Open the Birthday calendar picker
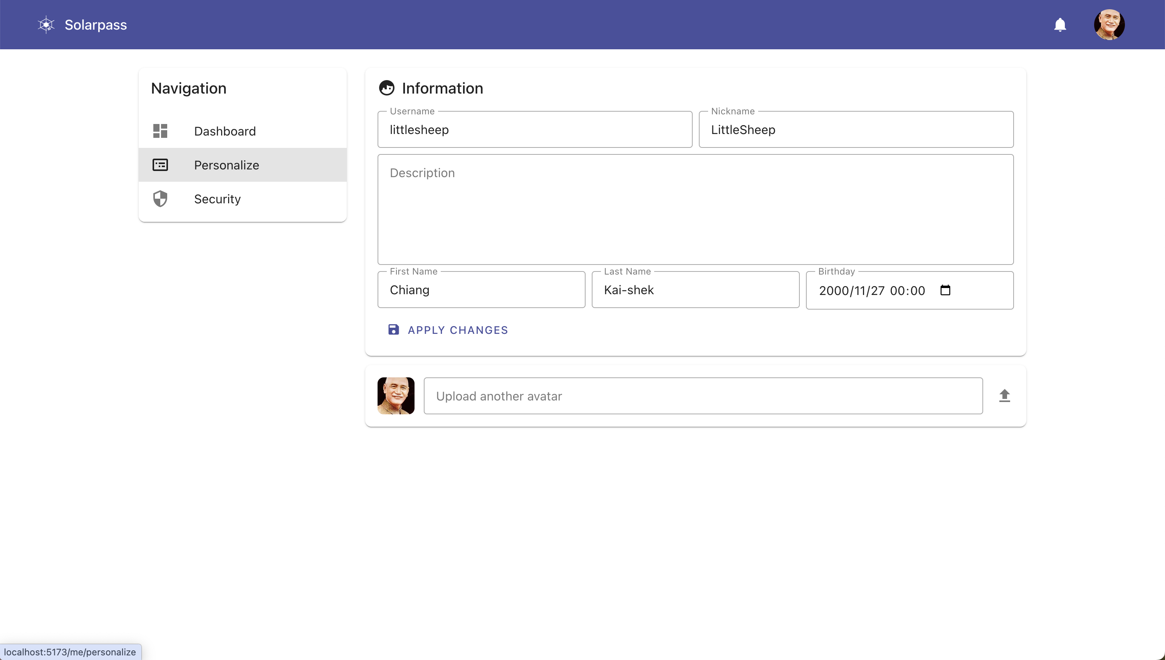The height and width of the screenshot is (660, 1165). point(945,290)
